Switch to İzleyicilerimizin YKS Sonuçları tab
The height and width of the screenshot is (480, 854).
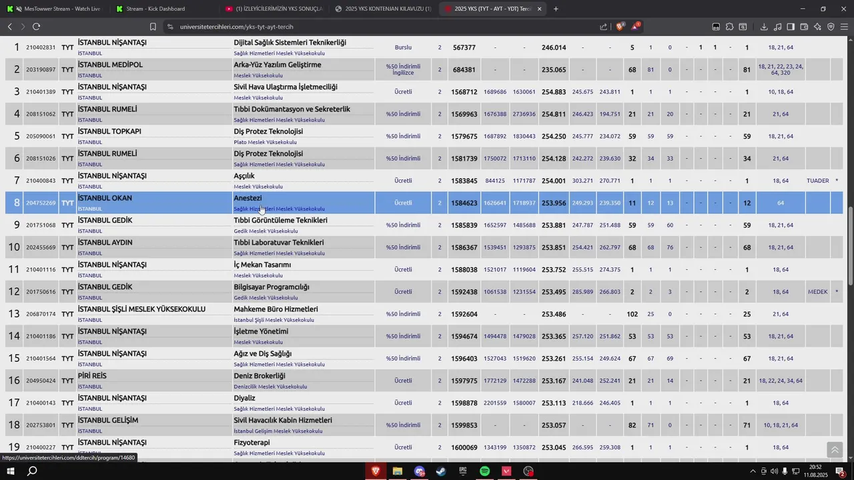(274, 9)
